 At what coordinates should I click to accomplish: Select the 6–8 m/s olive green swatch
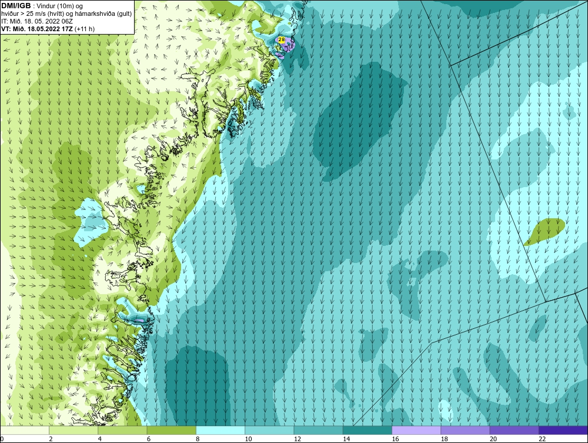pos(171,430)
